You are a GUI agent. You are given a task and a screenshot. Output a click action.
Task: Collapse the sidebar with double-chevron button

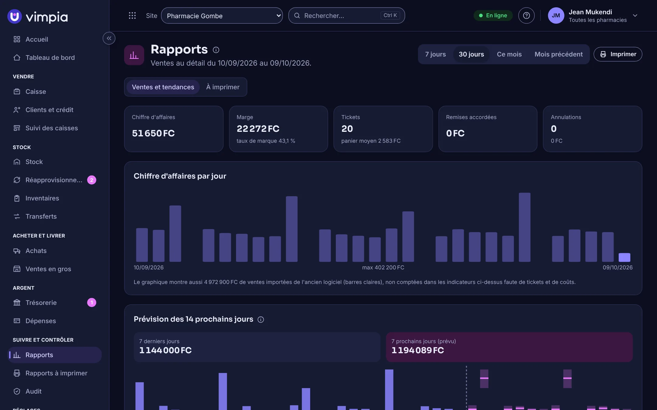tap(109, 38)
